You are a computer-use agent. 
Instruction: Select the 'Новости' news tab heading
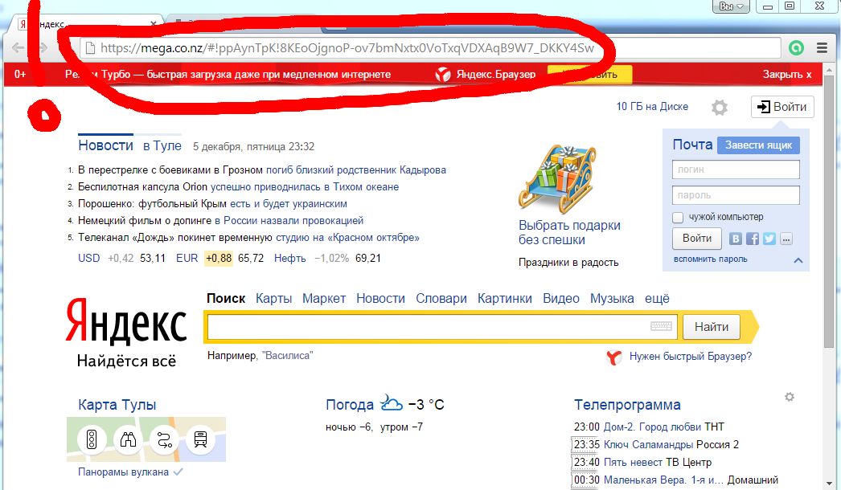105,145
